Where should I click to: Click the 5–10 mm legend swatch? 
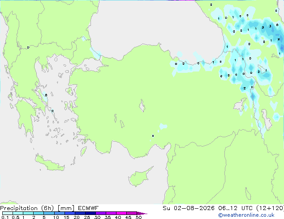click(49, 213)
